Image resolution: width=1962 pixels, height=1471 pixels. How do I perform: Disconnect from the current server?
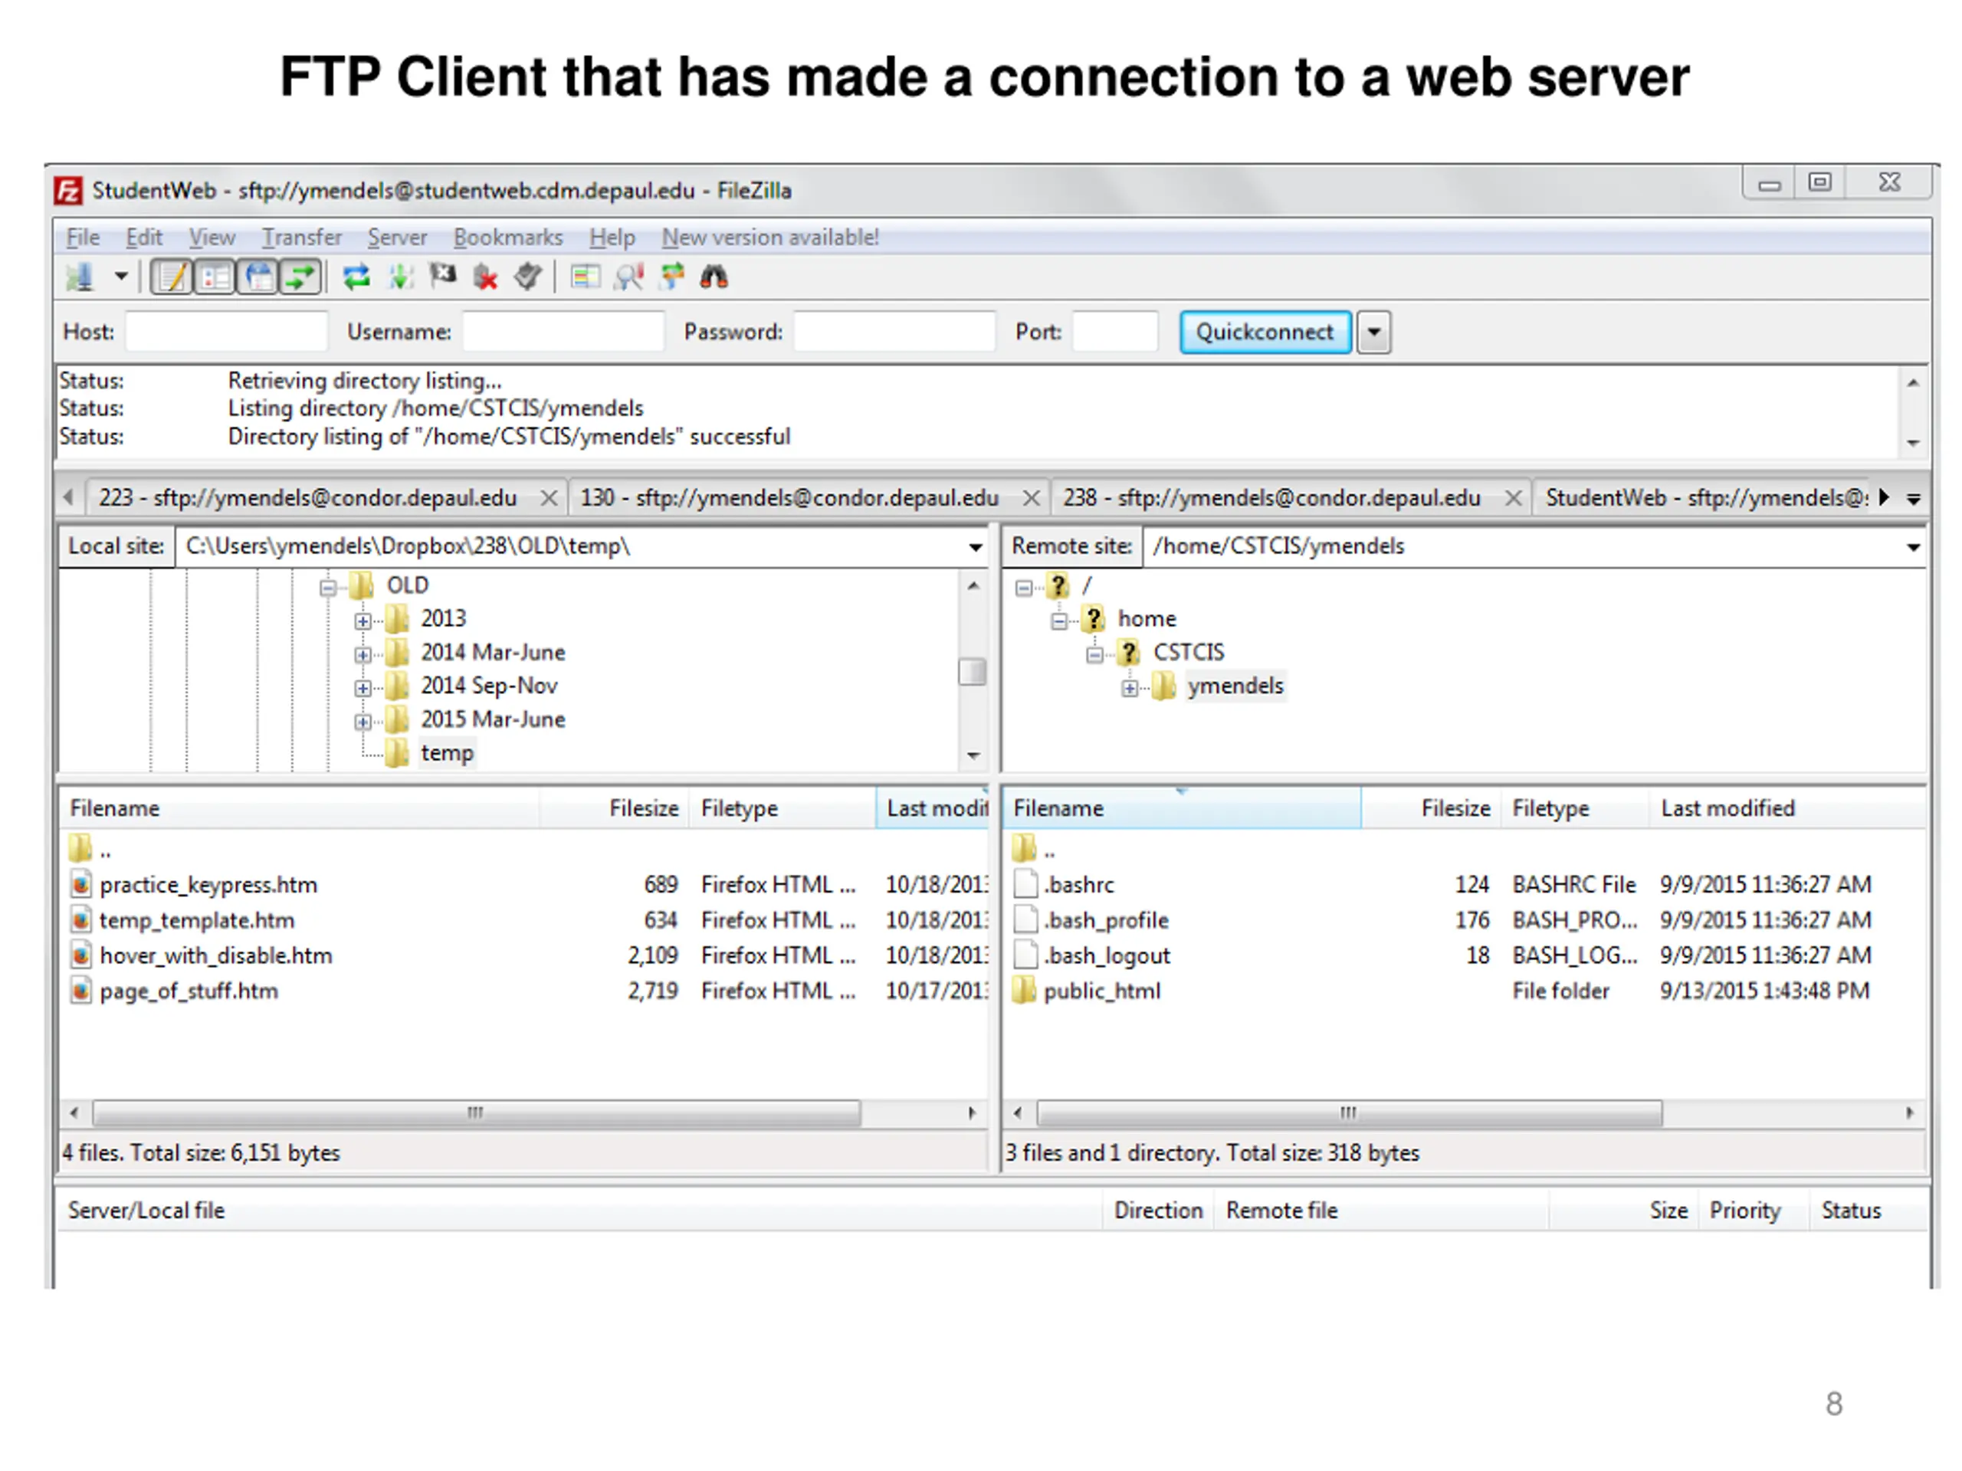pos(485,277)
